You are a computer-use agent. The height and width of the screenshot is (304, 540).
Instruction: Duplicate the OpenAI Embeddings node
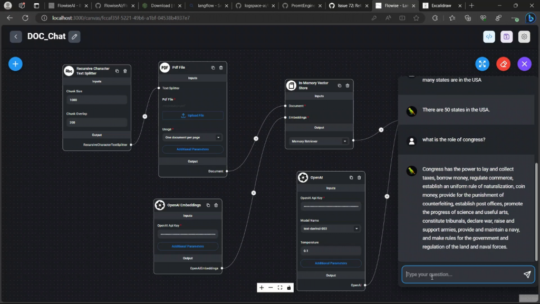click(x=208, y=205)
